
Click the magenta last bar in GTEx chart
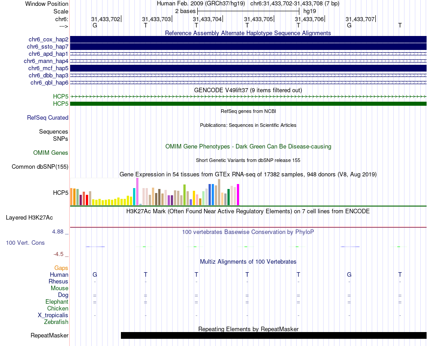tap(238, 195)
